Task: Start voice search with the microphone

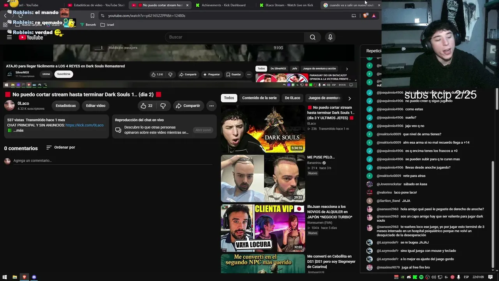Action: pyautogui.click(x=330, y=37)
